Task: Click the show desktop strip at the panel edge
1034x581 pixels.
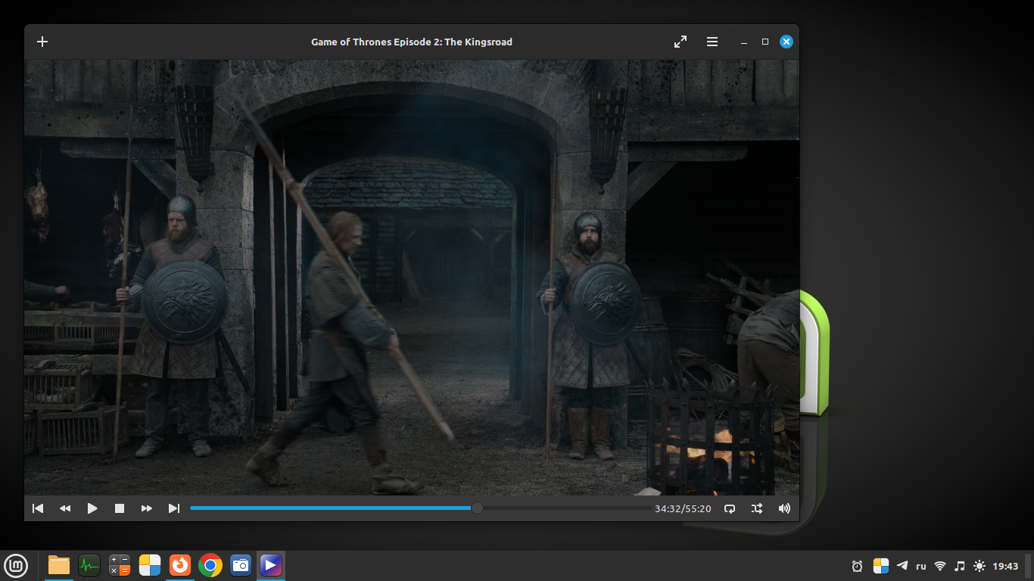Action: point(1029,565)
